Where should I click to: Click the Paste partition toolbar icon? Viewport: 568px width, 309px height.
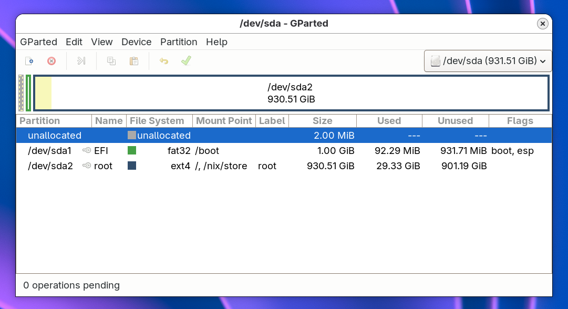pos(134,61)
